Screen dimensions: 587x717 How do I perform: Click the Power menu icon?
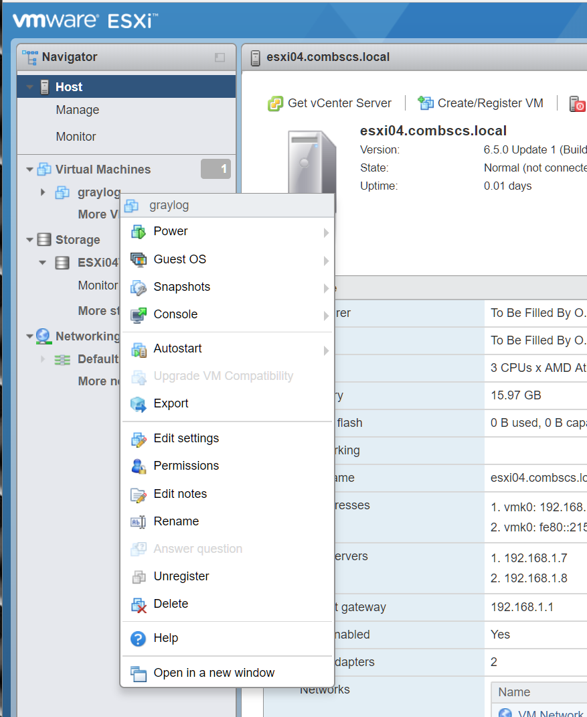pyautogui.click(x=139, y=232)
